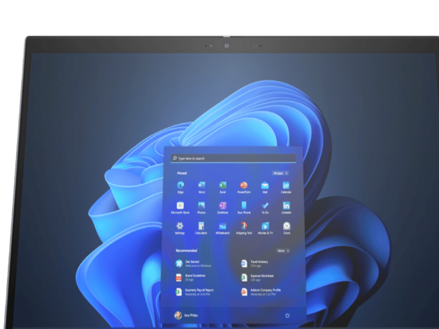The height and width of the screenshot is (329, 439).
Task: Open the Sara Philips user account
Action: 186,316
